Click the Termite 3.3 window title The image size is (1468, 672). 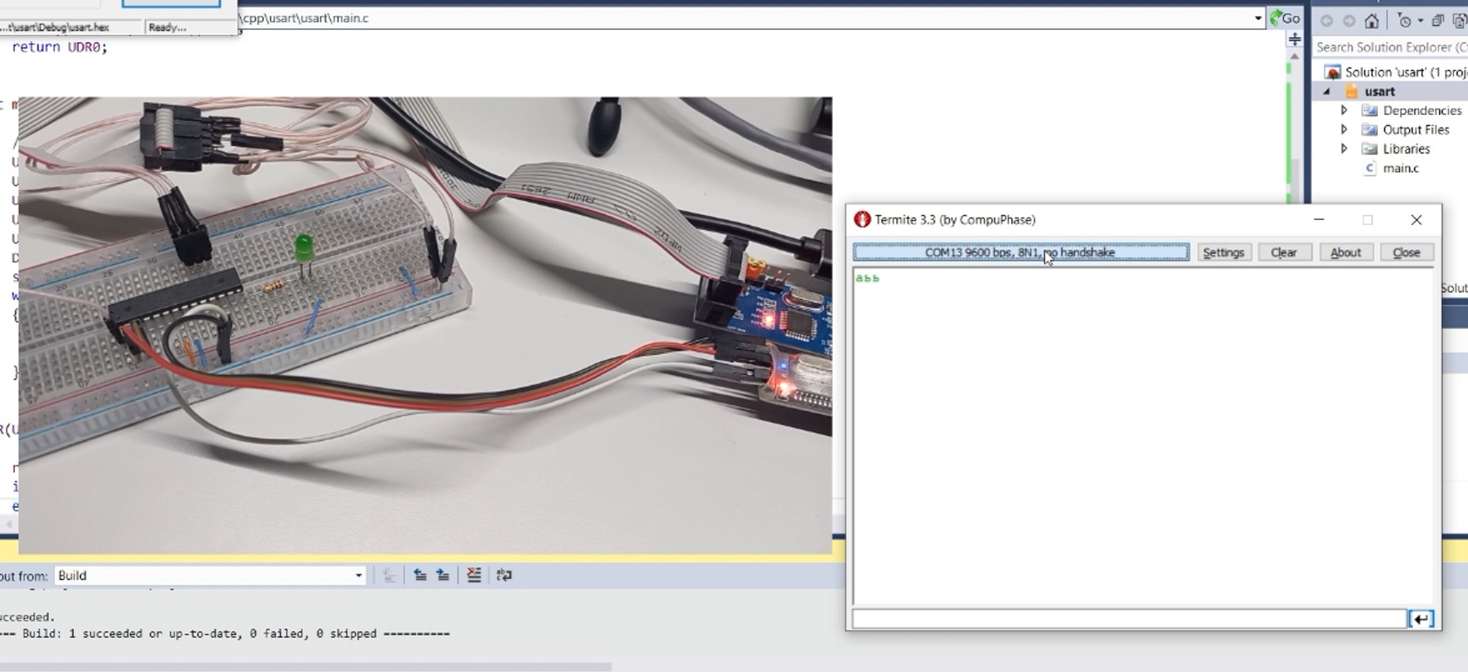(x=955, y=219)
